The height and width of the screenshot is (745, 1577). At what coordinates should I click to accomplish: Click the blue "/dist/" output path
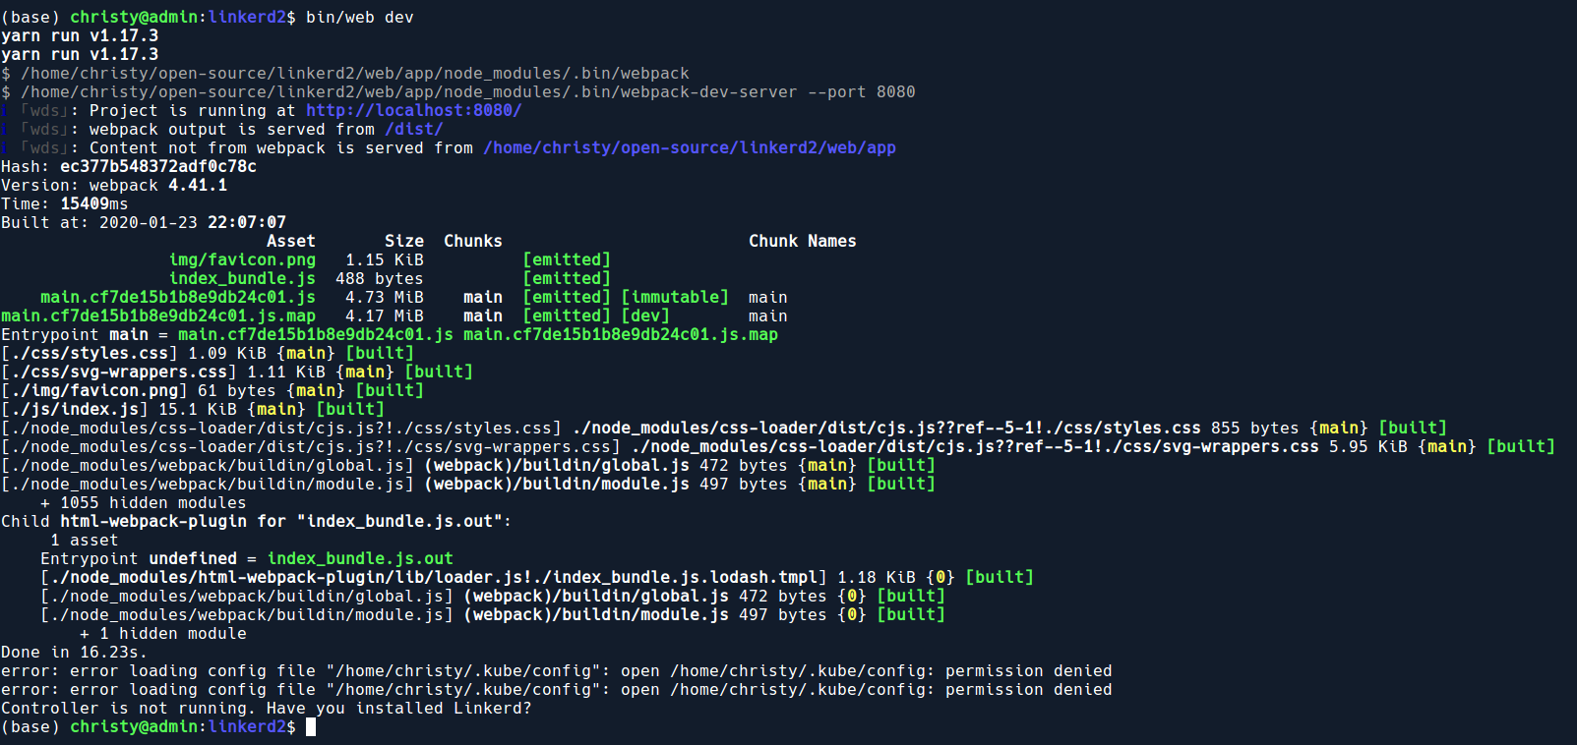tap(414, 129)
